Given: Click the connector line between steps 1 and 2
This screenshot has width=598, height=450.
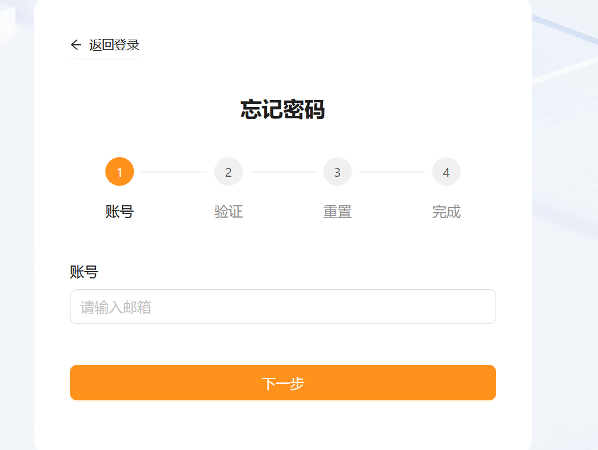Looking at the screenshot, I should (174, 172).
